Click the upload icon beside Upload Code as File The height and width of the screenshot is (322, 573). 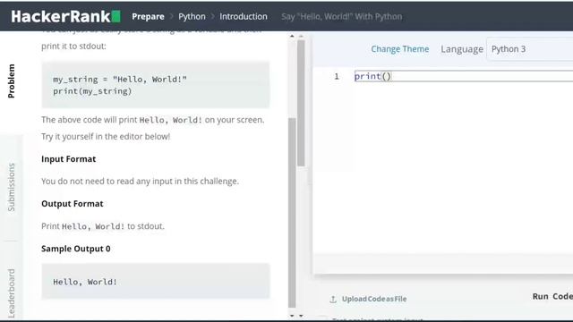tap(333, 299)
